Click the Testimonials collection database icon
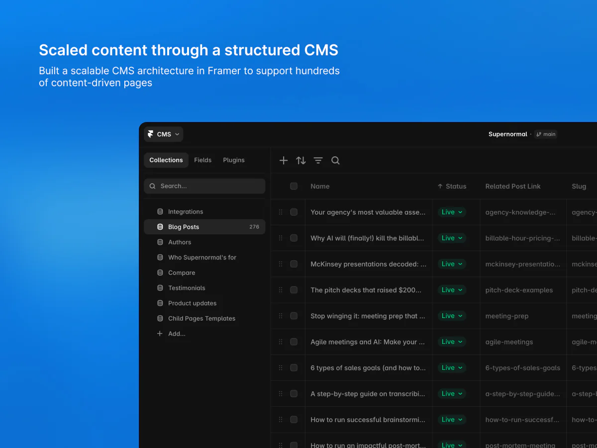Screen dimensions: 597x448 coord(160,288)
